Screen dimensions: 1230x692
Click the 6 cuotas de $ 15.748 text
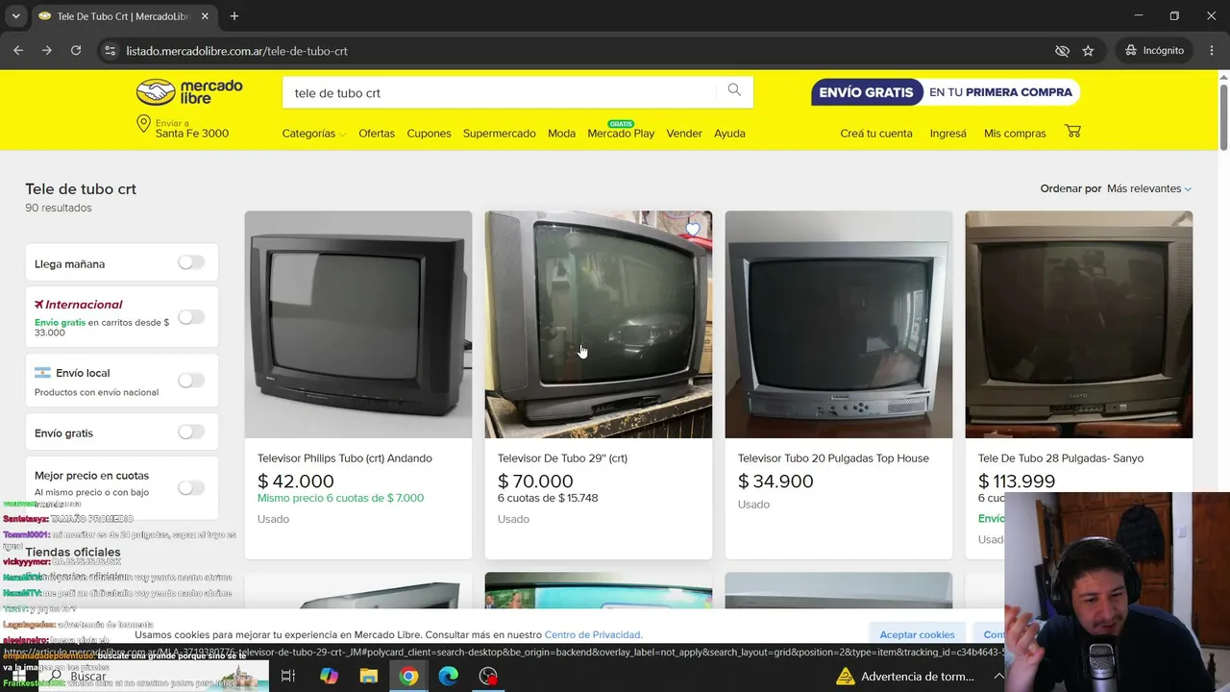coord(548,498)
